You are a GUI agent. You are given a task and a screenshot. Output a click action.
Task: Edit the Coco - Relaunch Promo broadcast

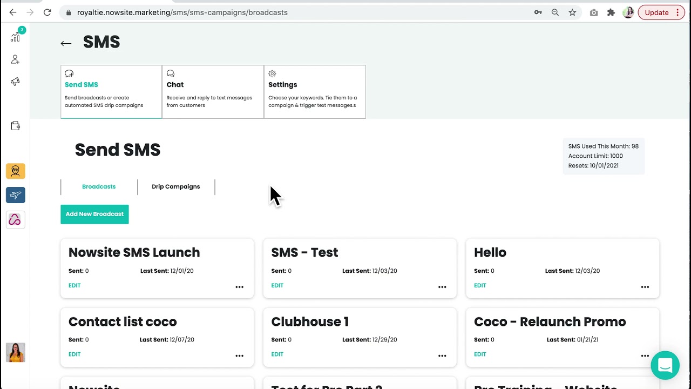pyautogui.click(x=480, y=354)
